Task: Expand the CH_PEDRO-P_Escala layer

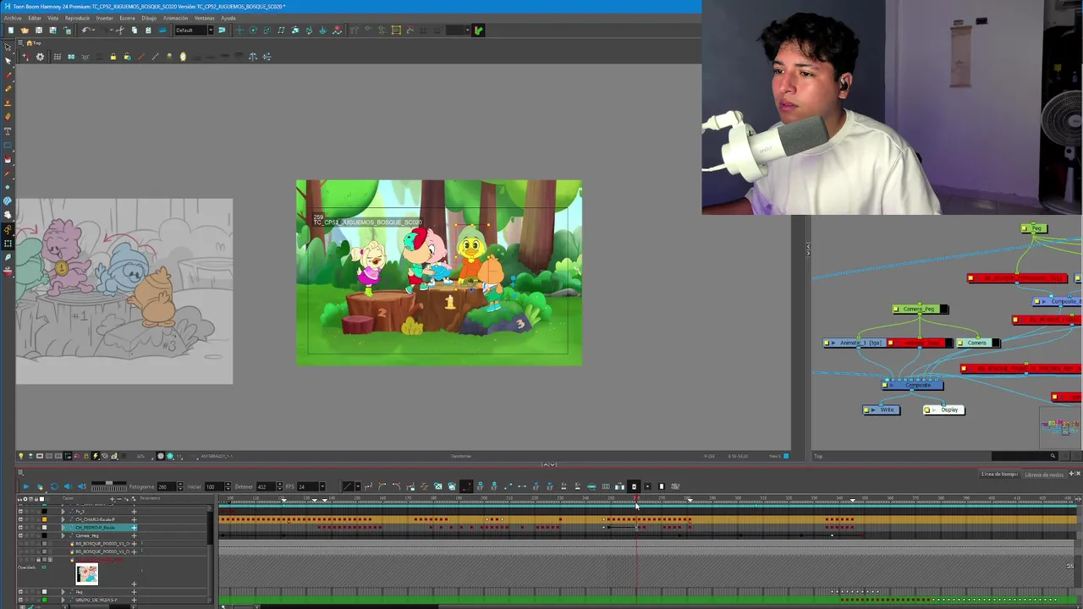Action: coord(63,528)
